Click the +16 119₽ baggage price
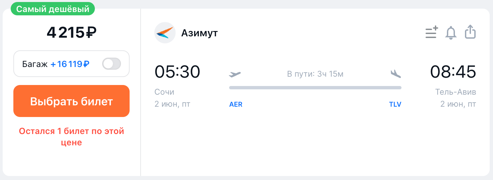 coord(70,64)
